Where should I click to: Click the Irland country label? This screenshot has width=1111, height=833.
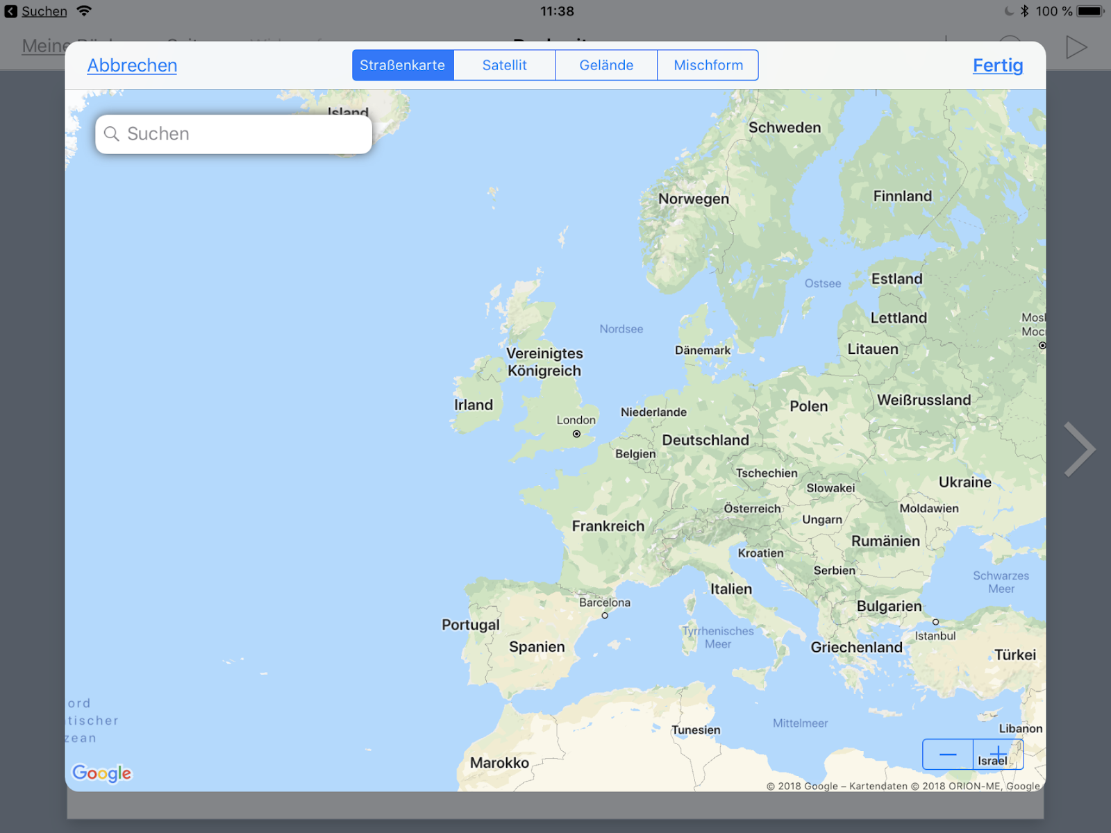[474, 405]
